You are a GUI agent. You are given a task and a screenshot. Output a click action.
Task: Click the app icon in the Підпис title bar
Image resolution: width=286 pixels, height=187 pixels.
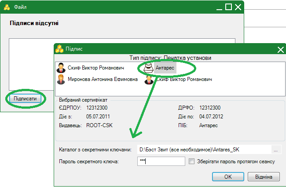tap(59, 49)
